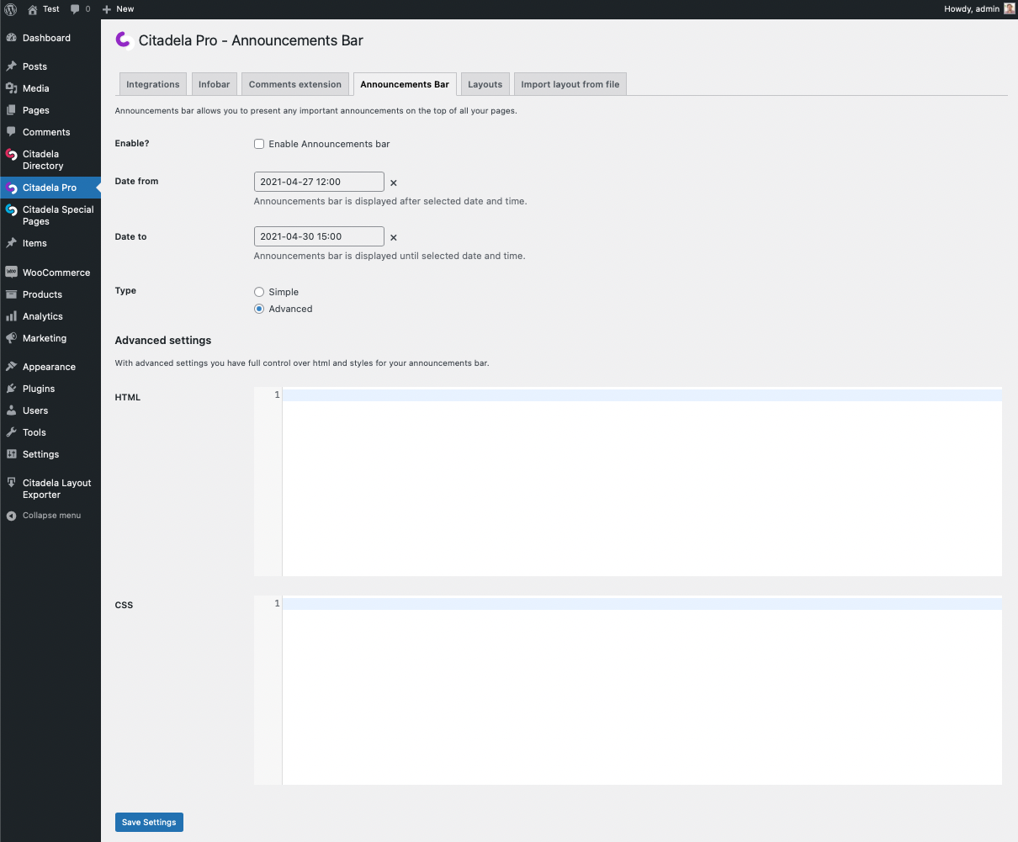Viewport: 1018px width, 842px height.
Task: Enable the Announcements bar checkbox
Action: [x=259, y=144]
